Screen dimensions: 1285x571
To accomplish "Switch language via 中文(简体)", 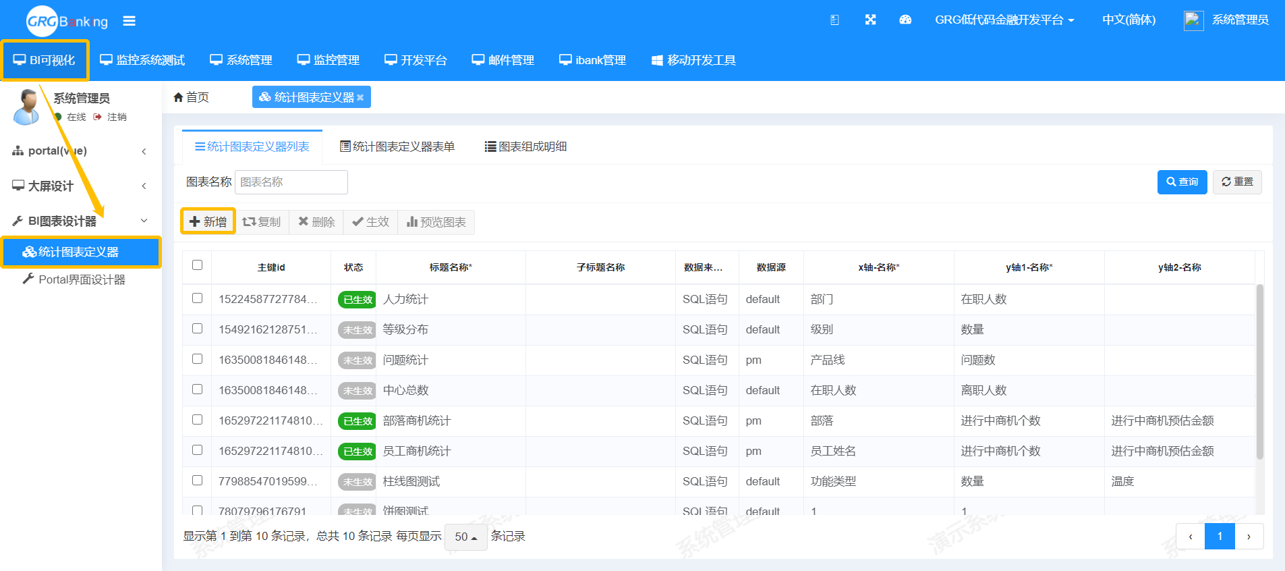I will (x=1129, y=20).
